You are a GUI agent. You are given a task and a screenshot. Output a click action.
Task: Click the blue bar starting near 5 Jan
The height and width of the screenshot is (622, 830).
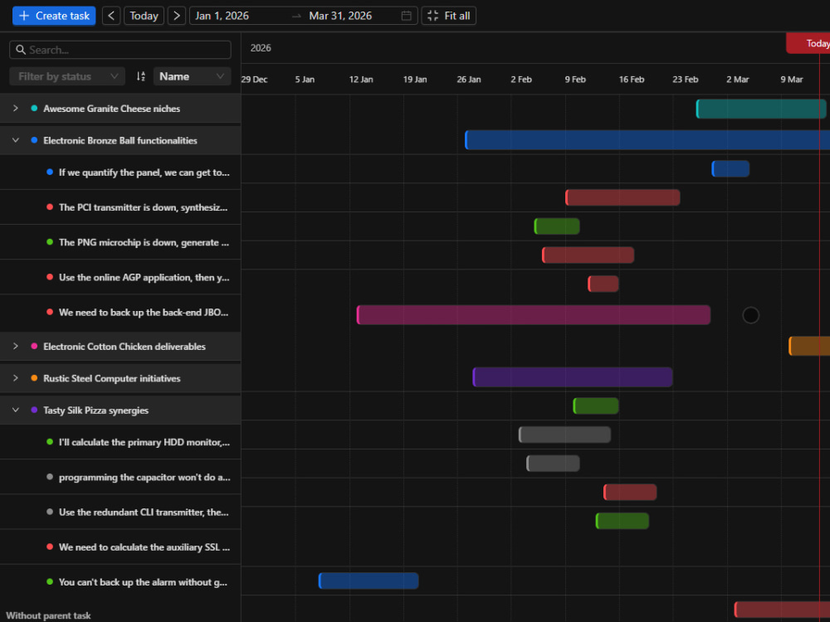click(369, 581)
